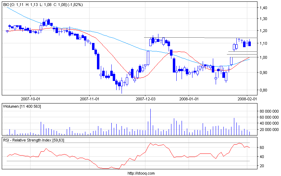Click the tallest volume bar in early December
This screenshot has height=176, width=281.
(151, 122)
